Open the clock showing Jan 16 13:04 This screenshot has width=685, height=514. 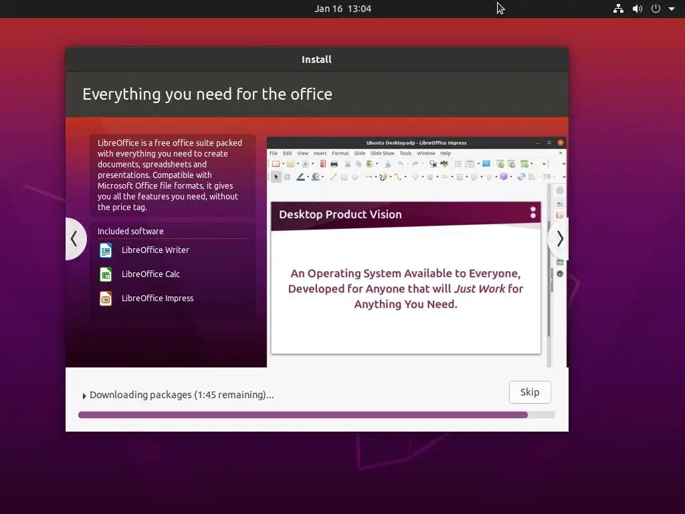pos(343,9)
